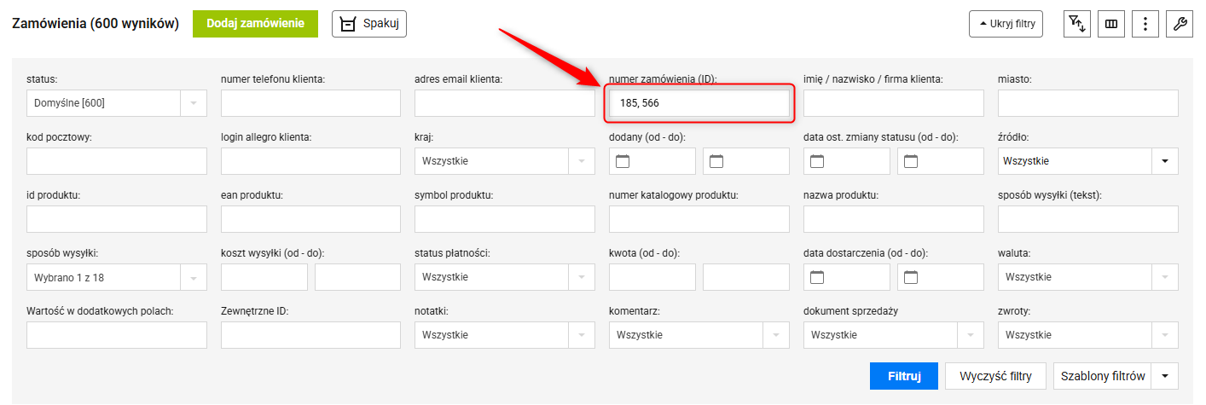Open the column layout icon button
The width and height of the screenshot is (1206, 405).
(1111, 24)
